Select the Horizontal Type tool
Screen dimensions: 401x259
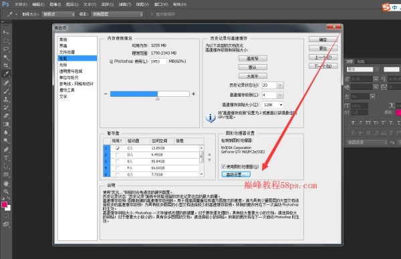click(x=6, y=158)
